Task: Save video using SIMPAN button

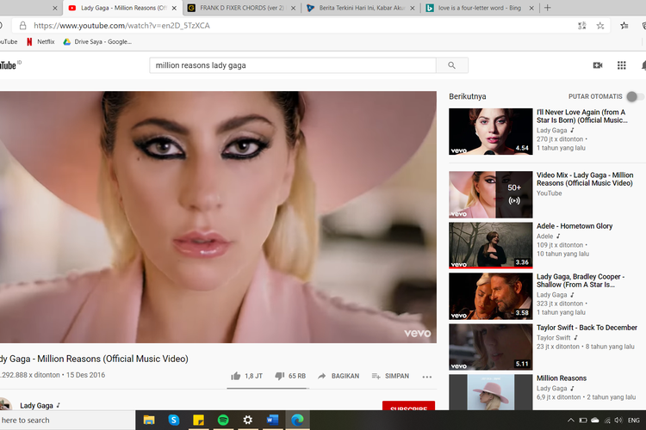Action: (x=390, y=376)
